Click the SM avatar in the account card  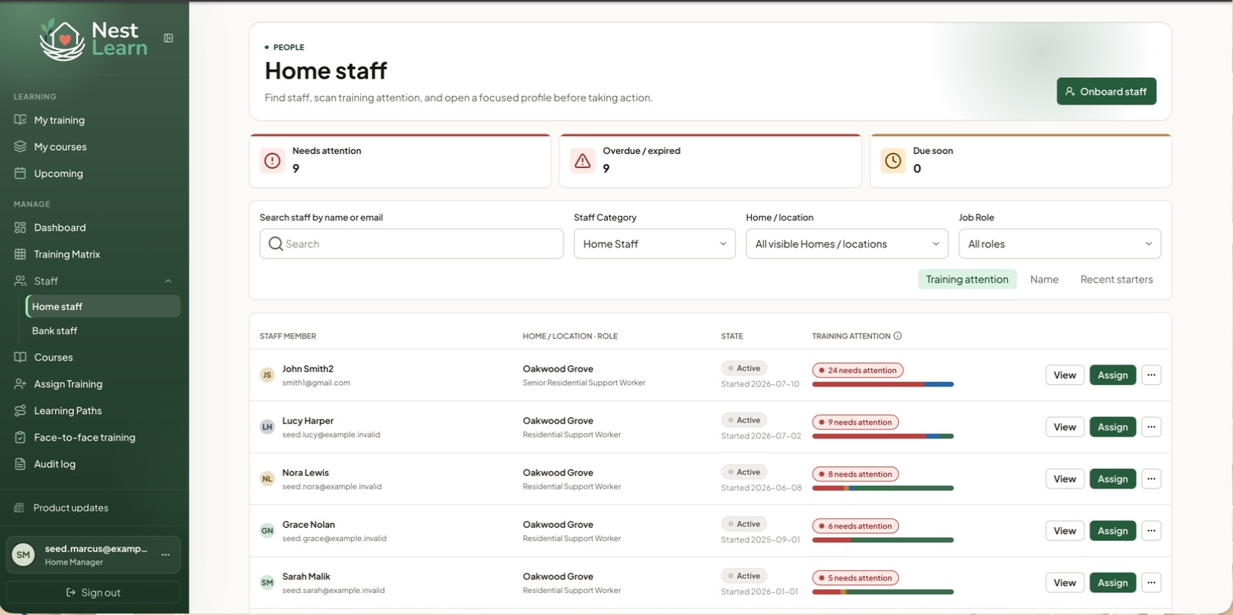(24, 555)
